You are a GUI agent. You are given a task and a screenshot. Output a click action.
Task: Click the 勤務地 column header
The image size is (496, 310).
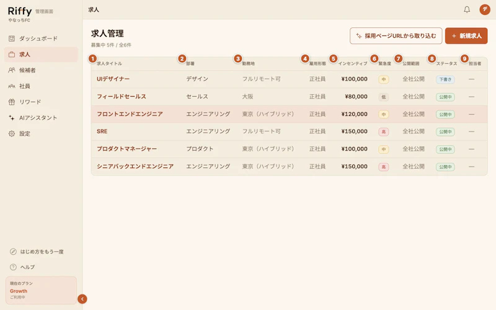[249, 64]
